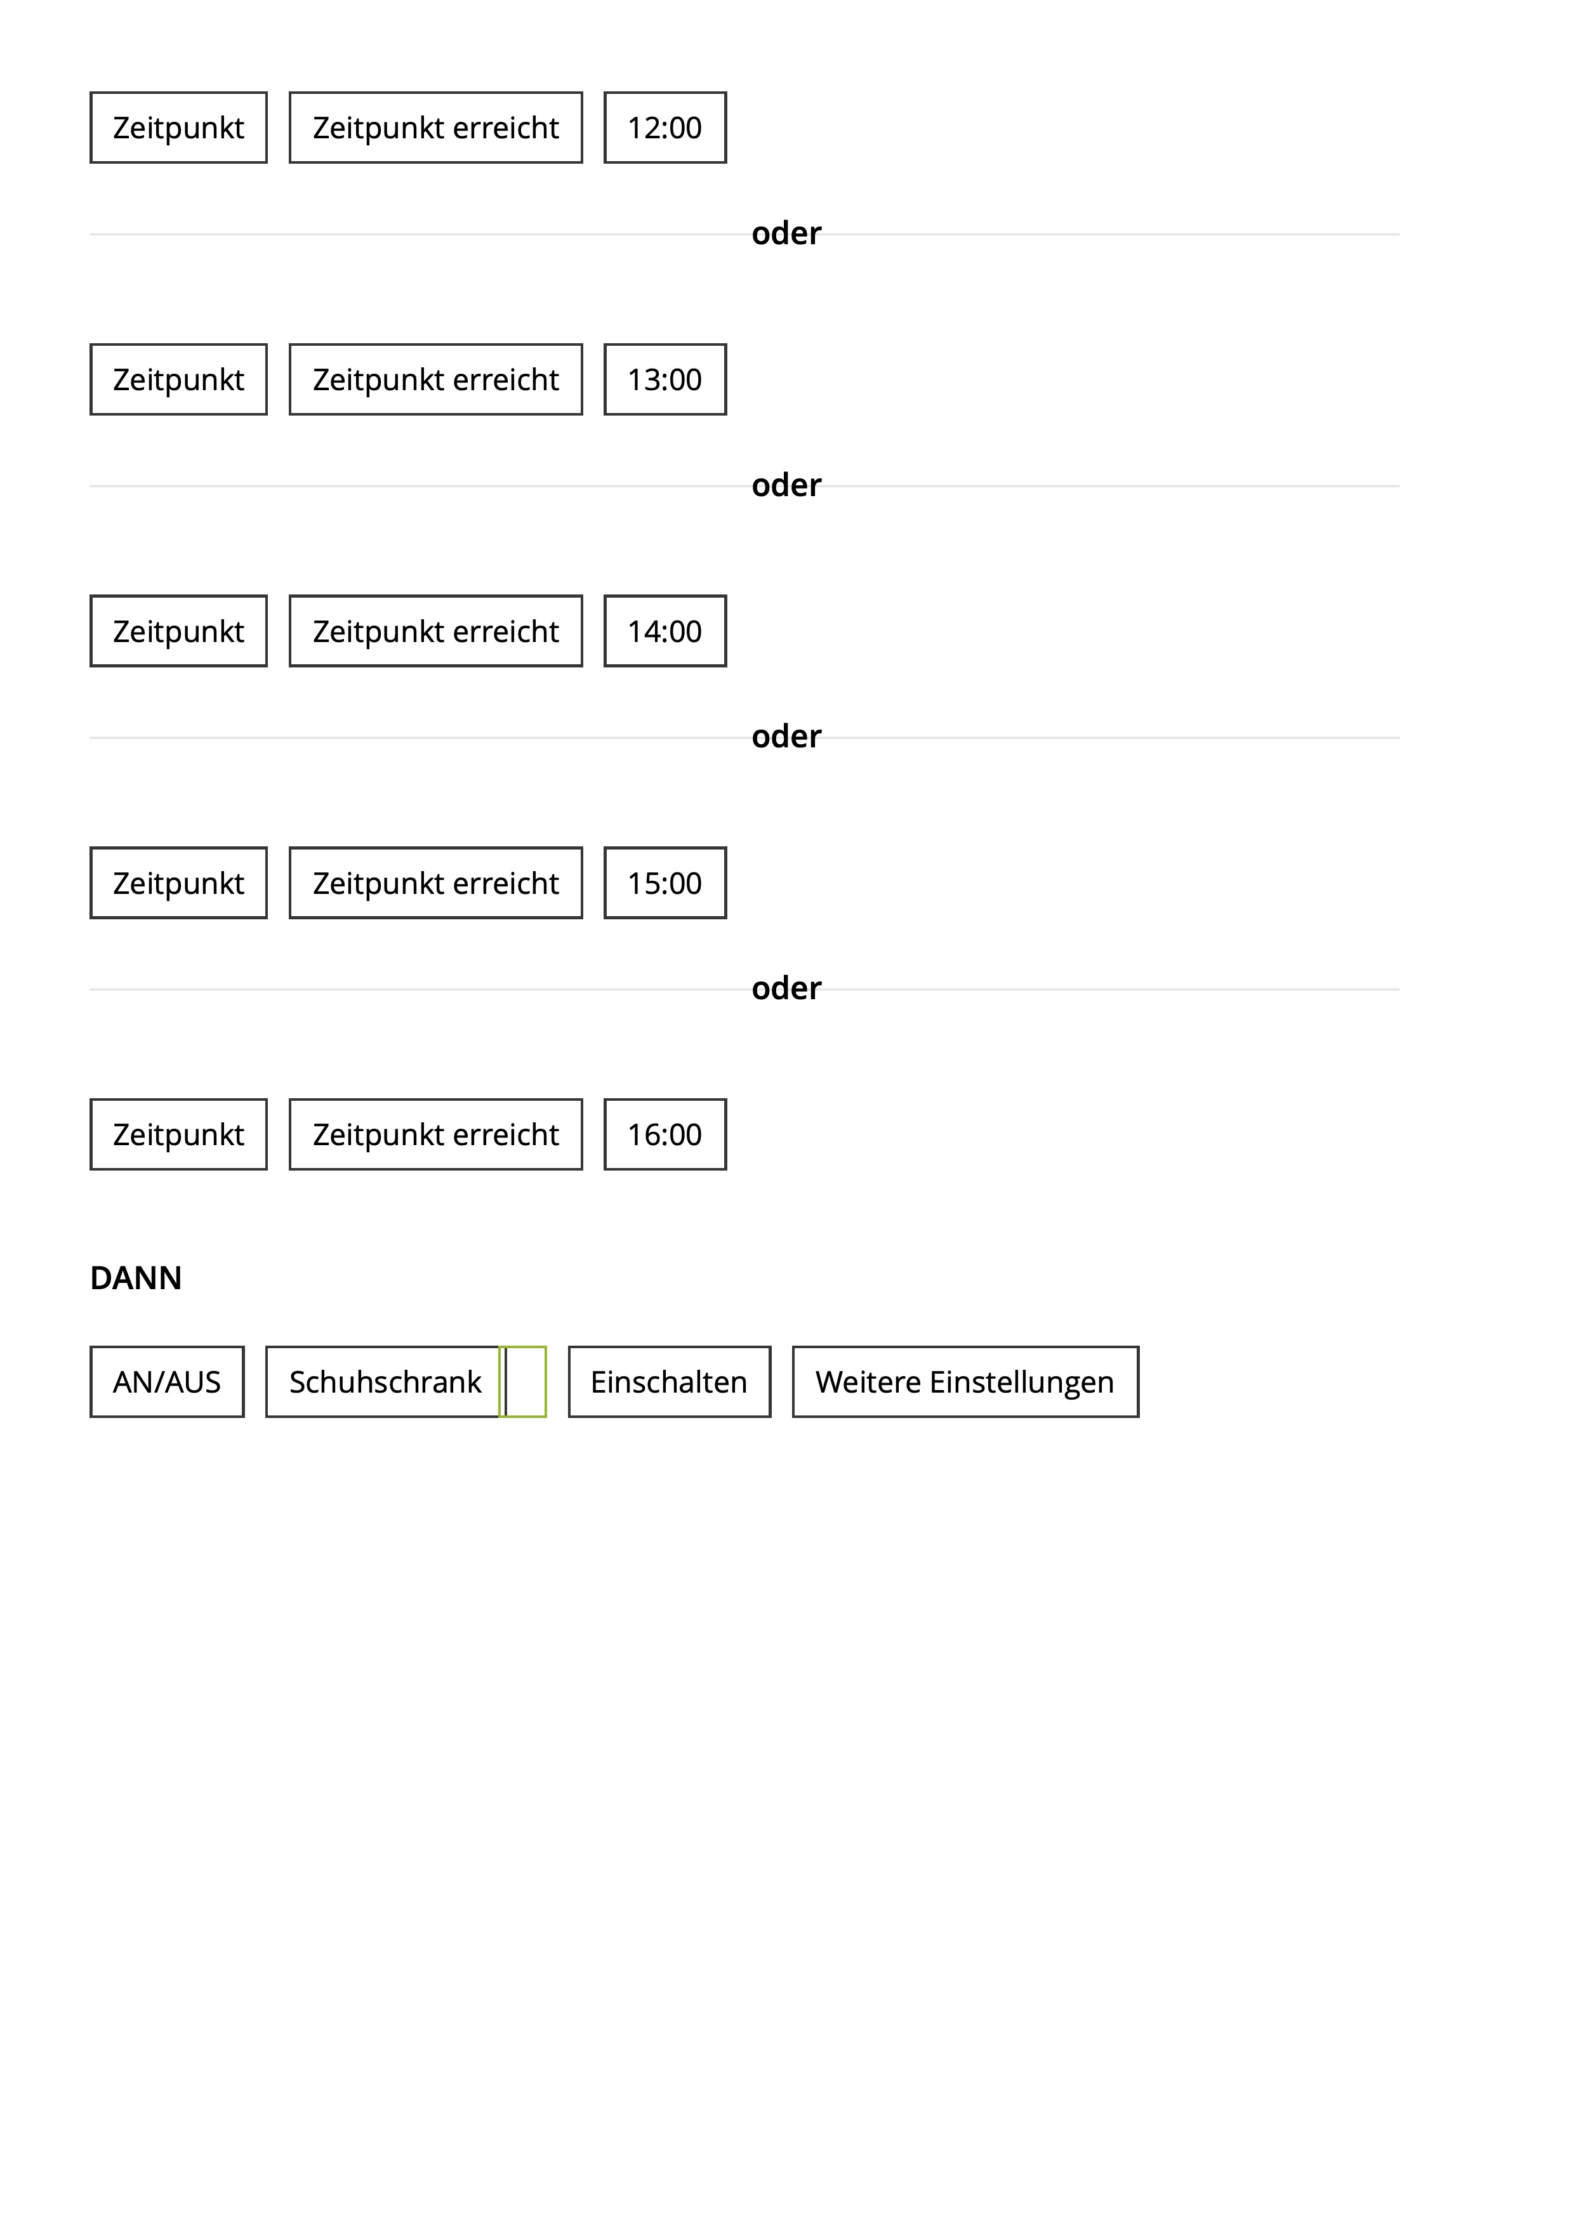Open 'Zeitpunkt erreicht' condition for 16:00
Screen dimensions: 1574x2225
pyautogui.click(x=435, y=1135)
